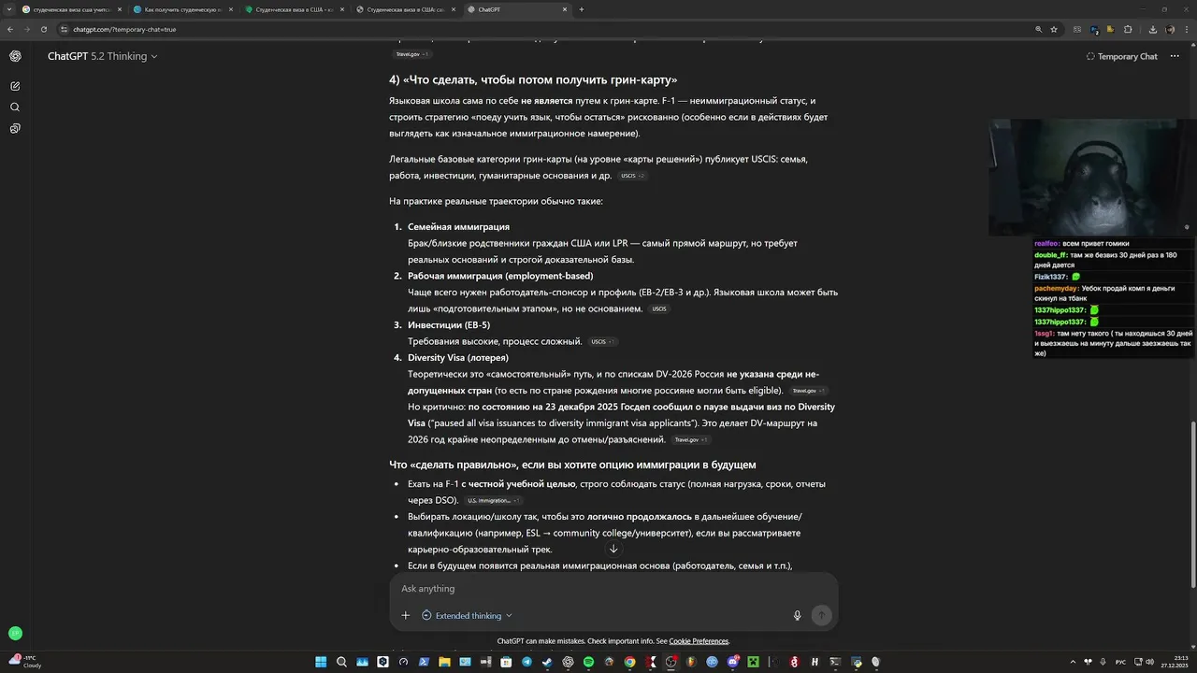The width and height of the screenshot is (1197, 673).
Task: Open Windows taskbar search
Action: (341, 662)
